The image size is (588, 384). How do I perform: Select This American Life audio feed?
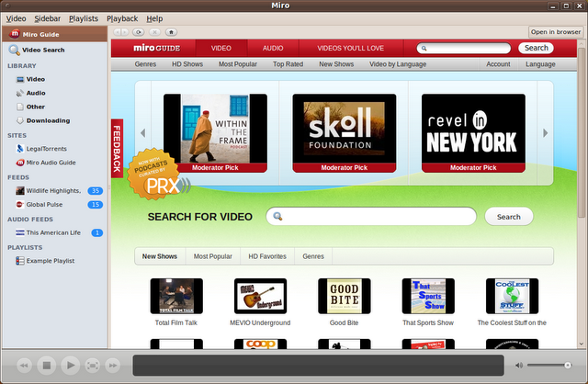54,232
